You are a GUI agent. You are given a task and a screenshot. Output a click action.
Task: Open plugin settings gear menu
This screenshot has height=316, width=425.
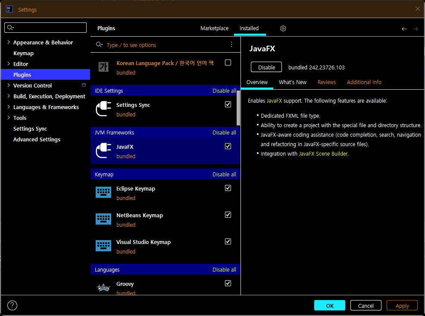(283, 28)
